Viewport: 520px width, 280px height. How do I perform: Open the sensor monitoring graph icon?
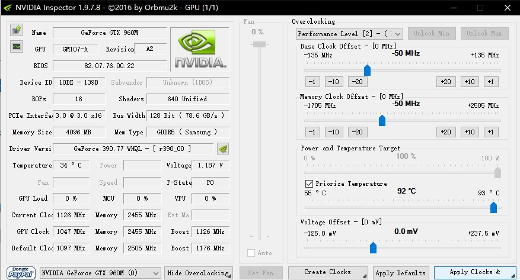(16, 46)
